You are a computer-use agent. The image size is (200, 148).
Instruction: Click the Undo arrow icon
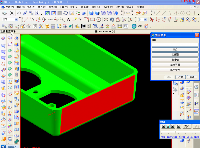pos(19,13)
